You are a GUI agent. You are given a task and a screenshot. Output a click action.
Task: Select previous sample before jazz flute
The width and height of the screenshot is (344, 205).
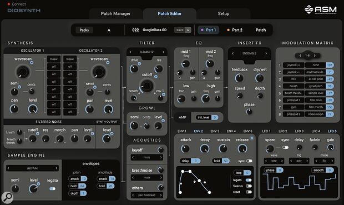pos(8,168)
